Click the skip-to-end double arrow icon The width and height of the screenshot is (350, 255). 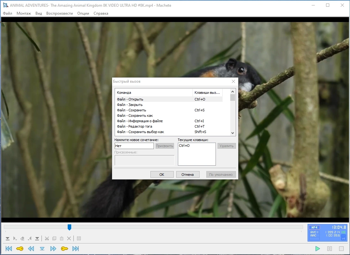point(75,249)
